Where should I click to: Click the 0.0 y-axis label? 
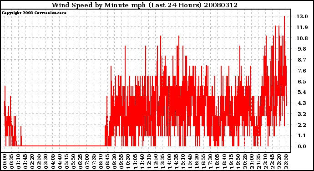click(x=302, y=146)
